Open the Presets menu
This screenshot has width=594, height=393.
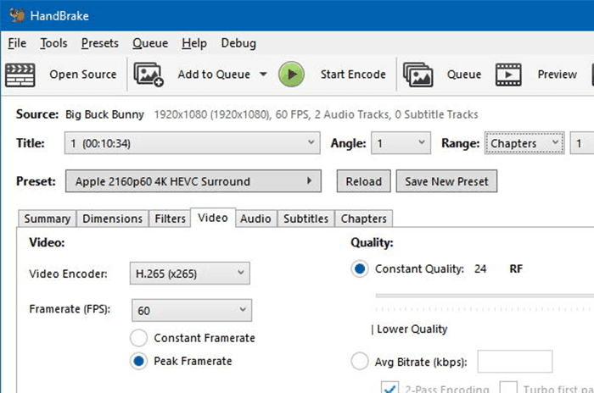tap(100, 43)
